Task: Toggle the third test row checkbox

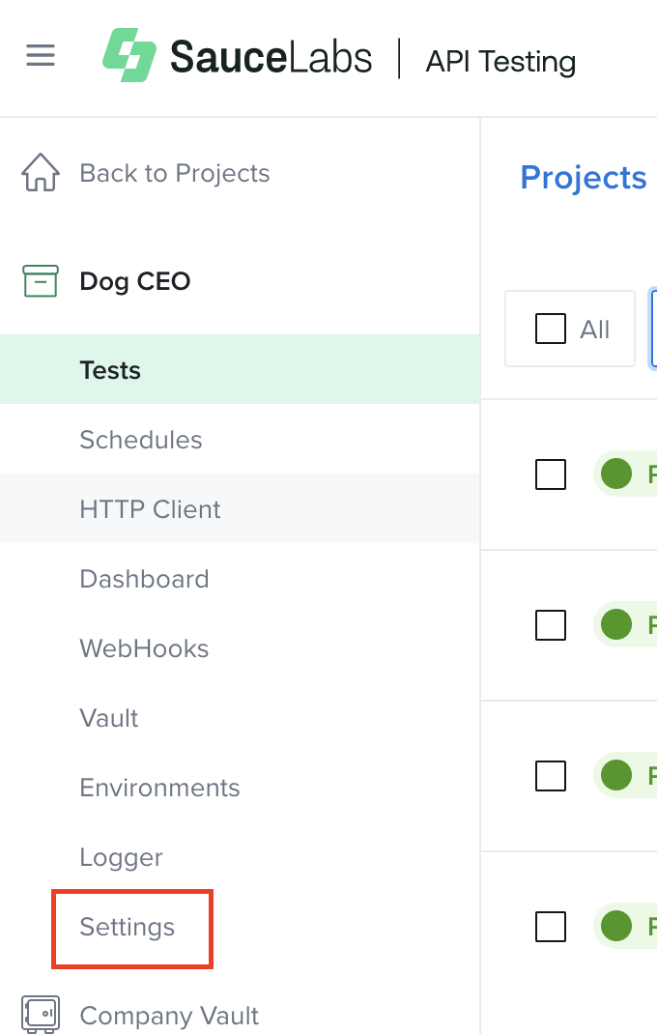Action: [x=551, y=775]
